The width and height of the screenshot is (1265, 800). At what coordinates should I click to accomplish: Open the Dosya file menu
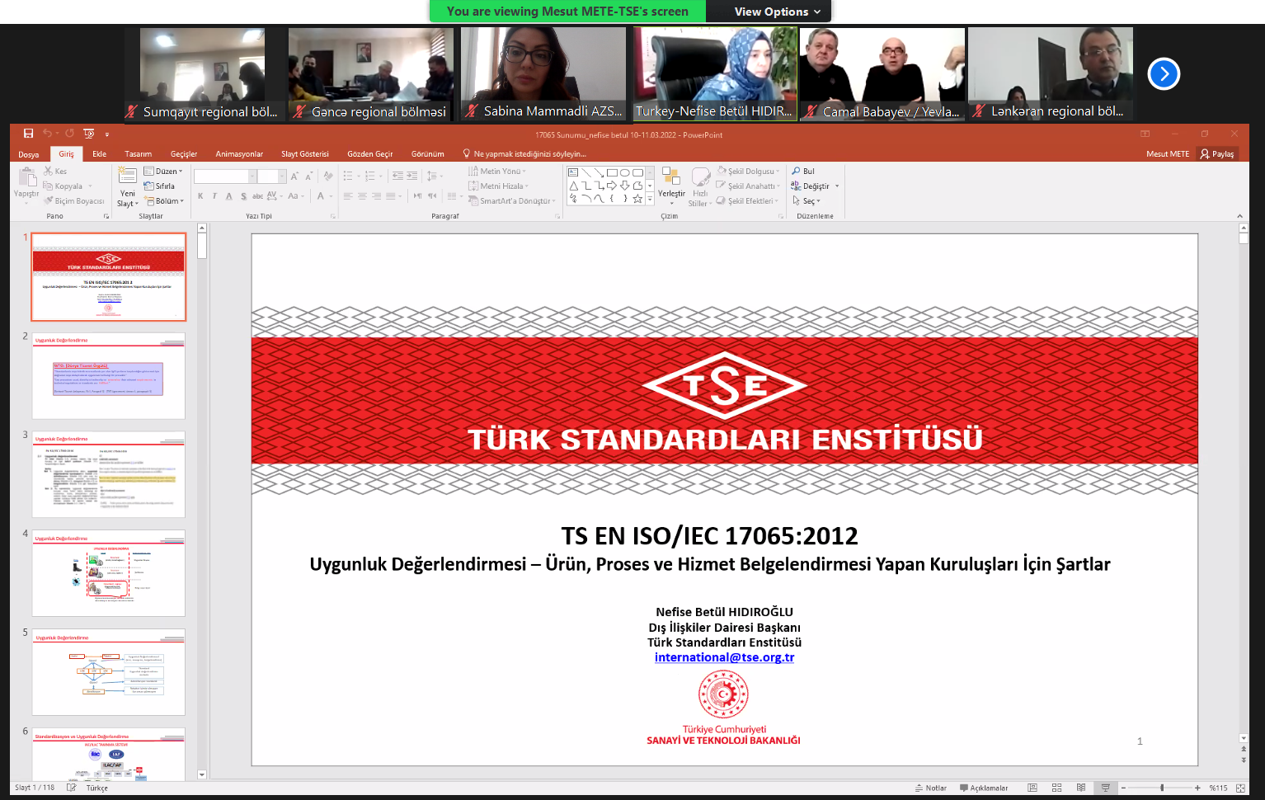click(29, 154)
